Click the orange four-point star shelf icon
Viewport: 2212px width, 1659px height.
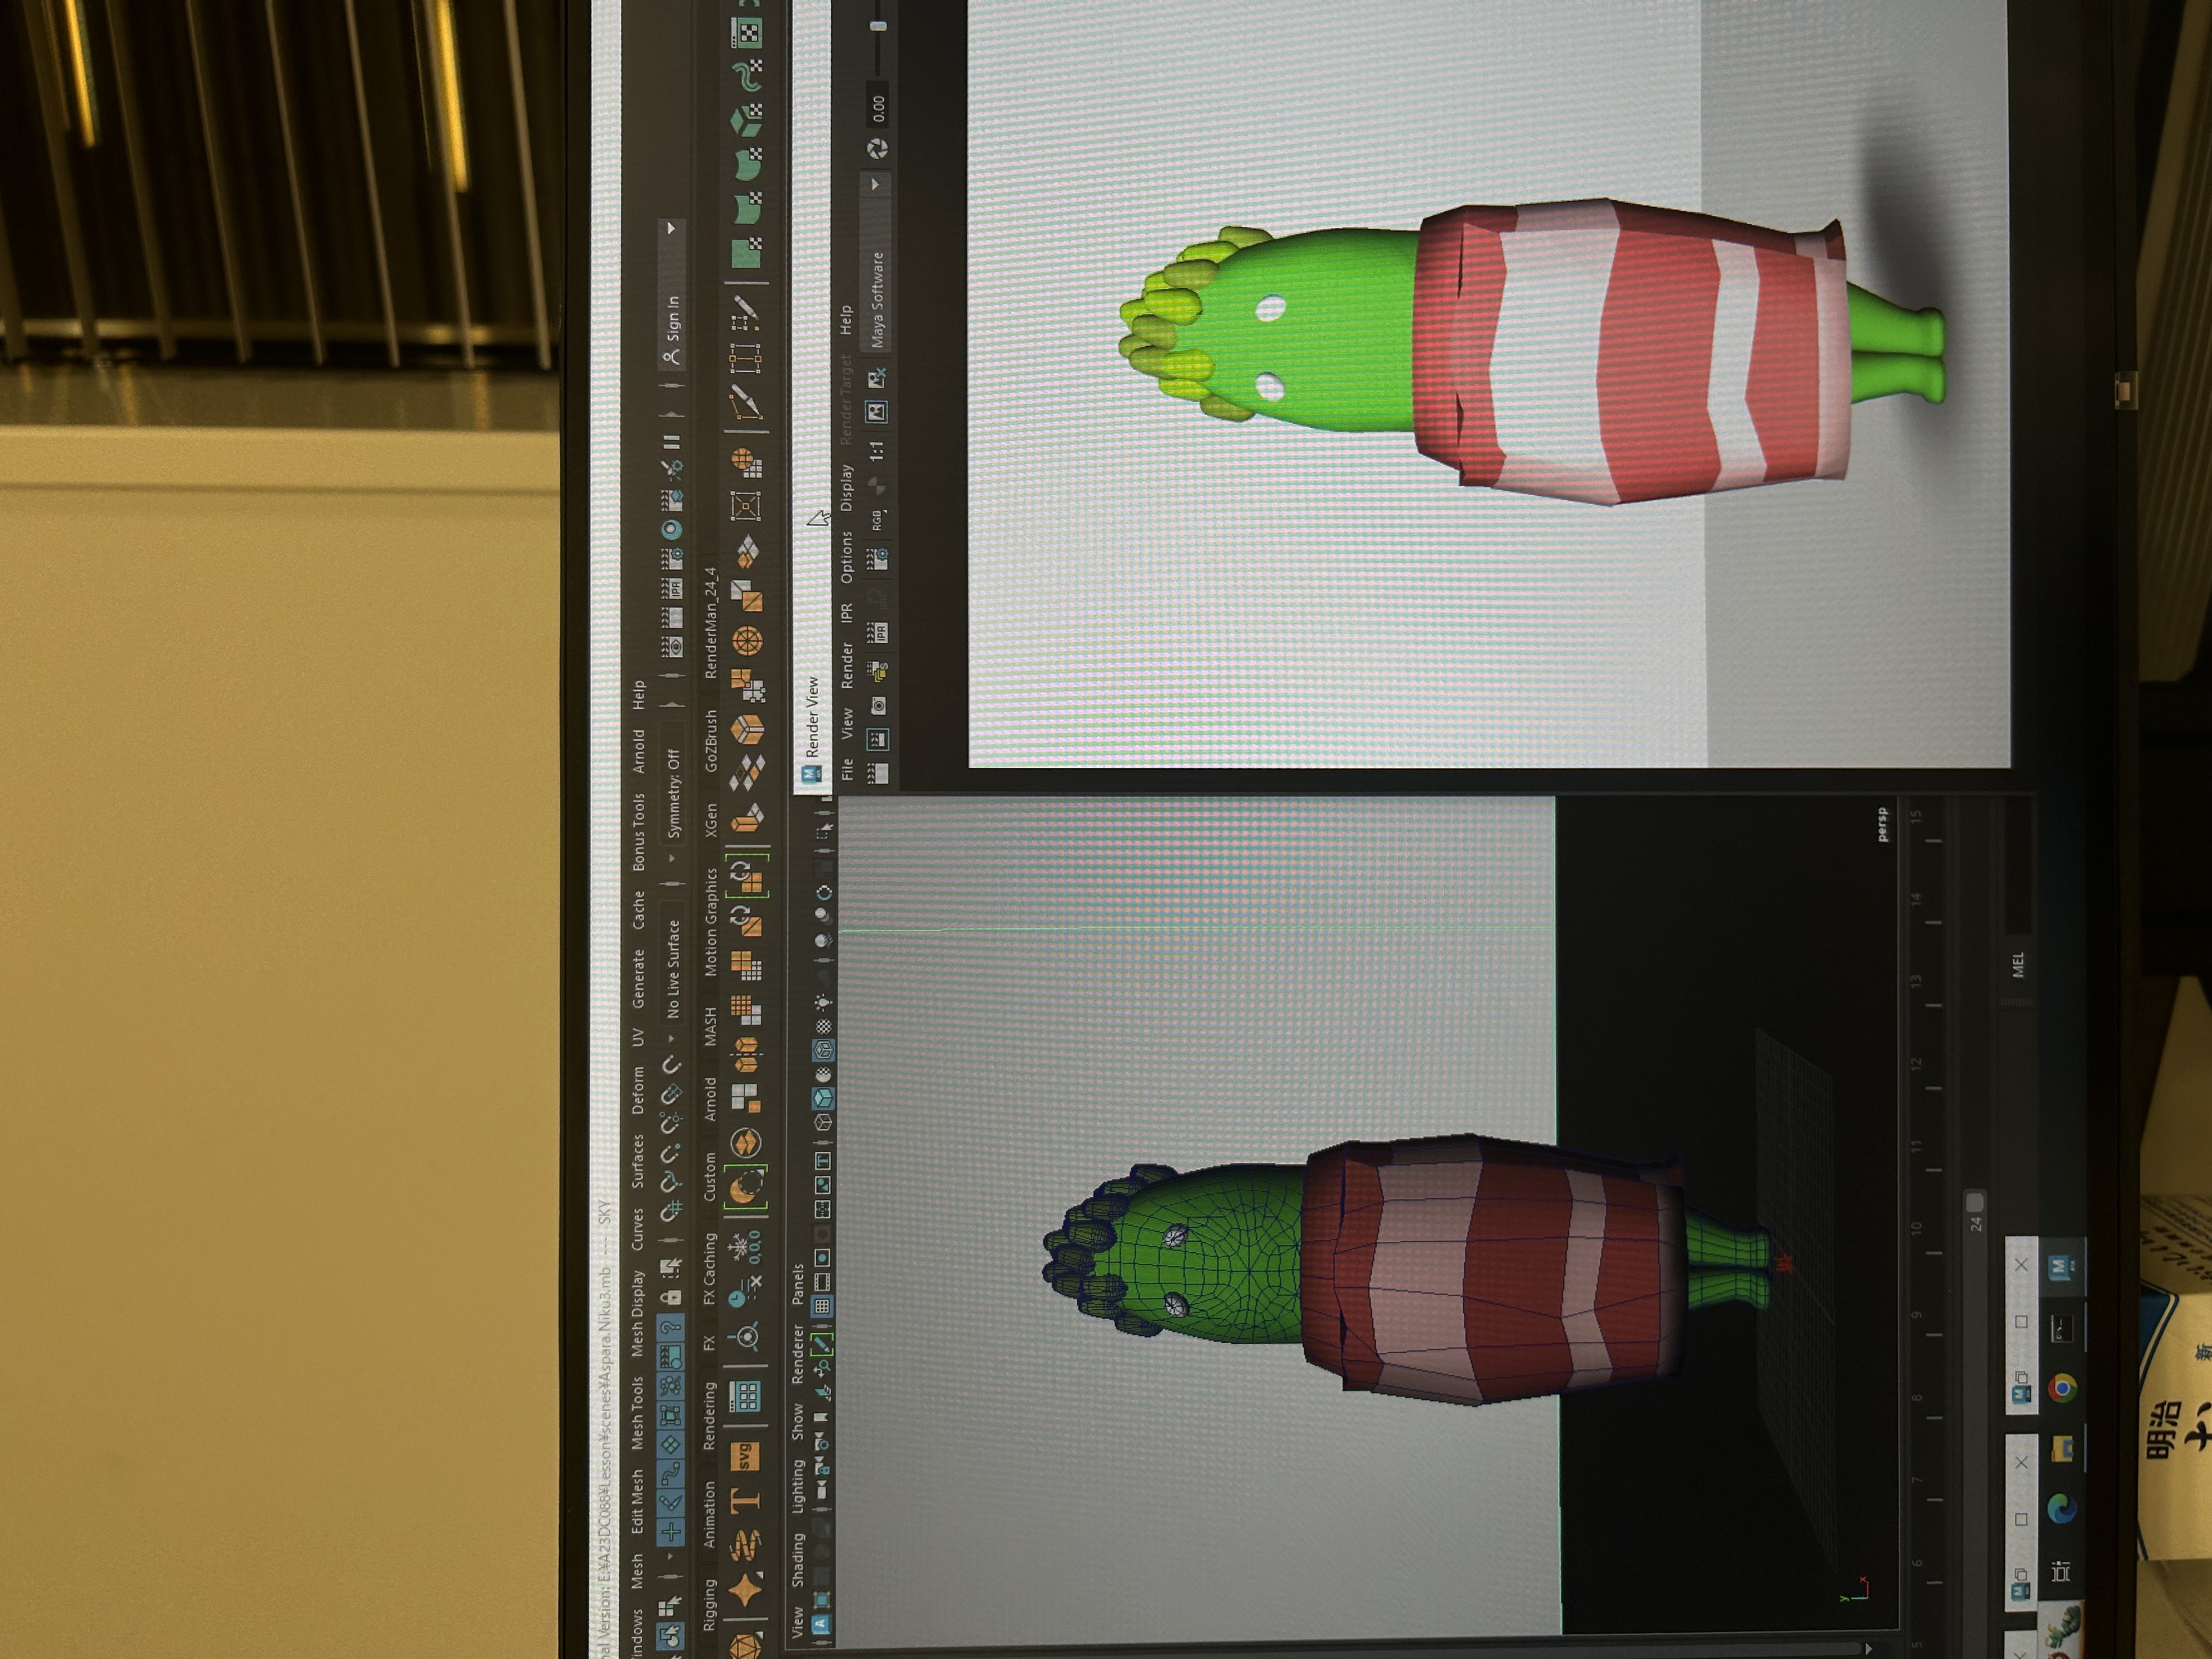[746, 1590]
